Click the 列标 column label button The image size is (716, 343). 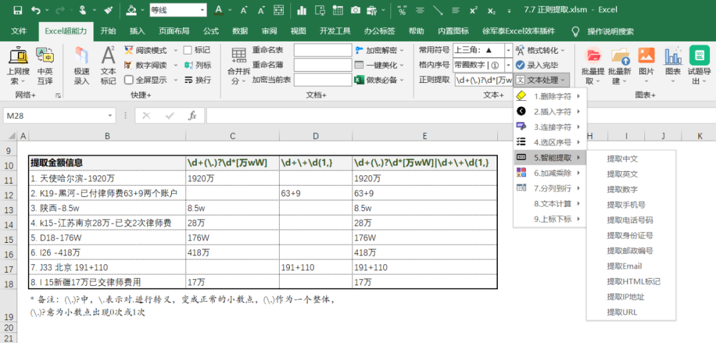pyautogui.click(x=198, y=65)
